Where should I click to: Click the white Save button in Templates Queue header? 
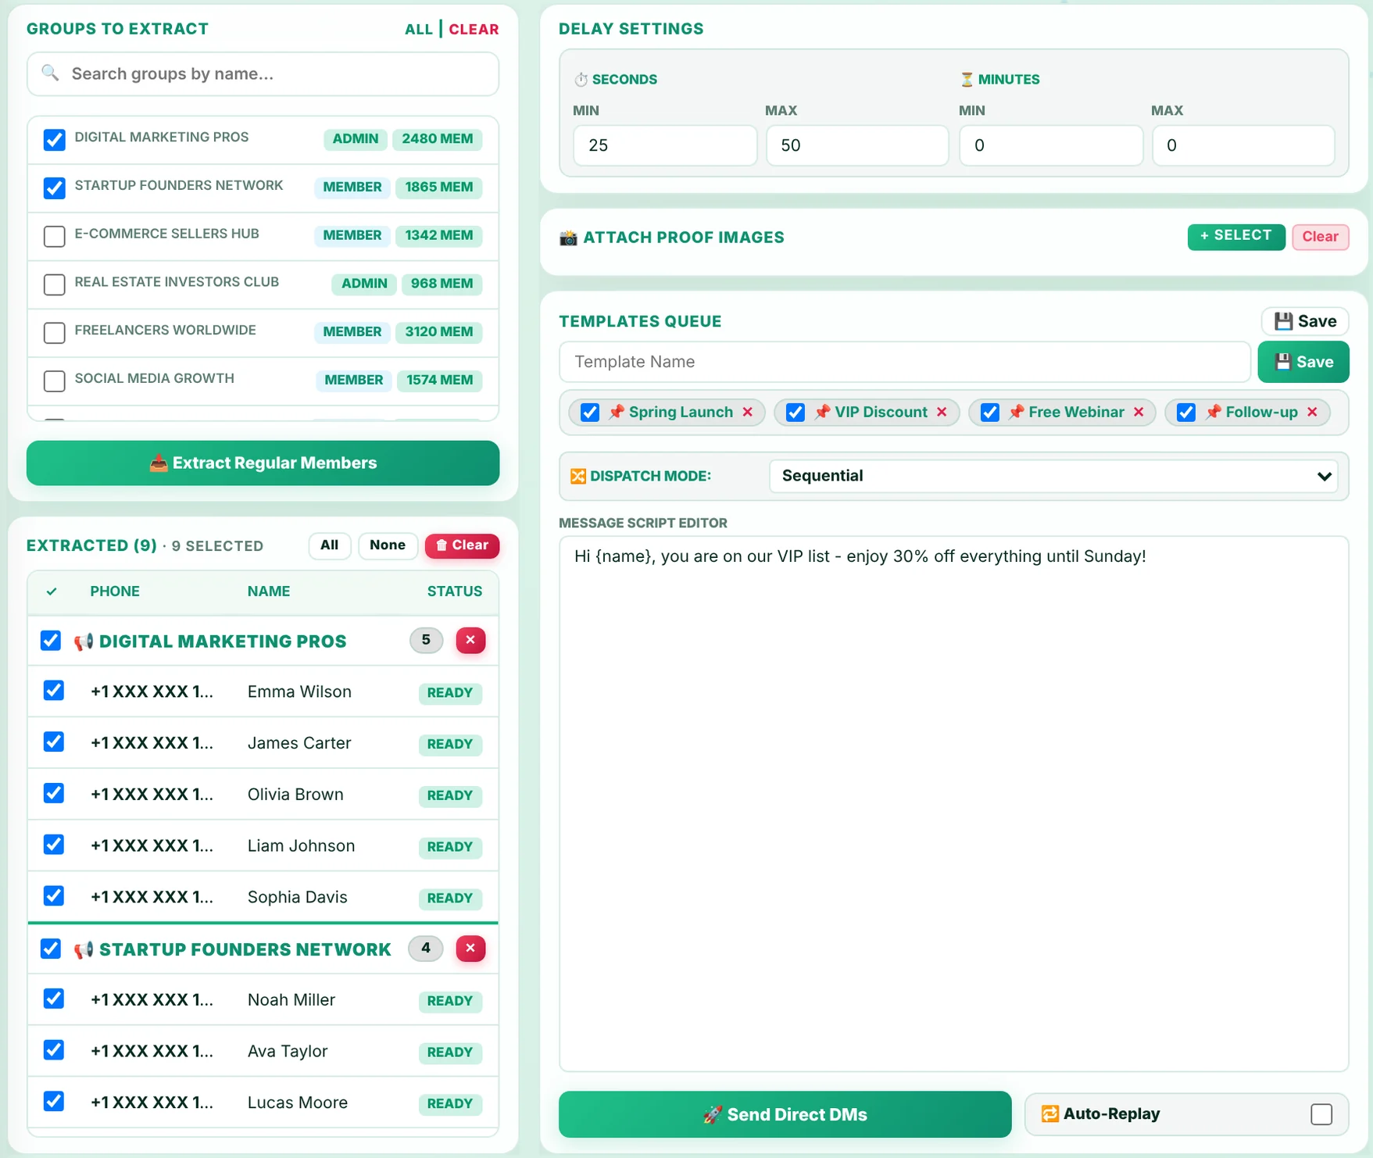tap(1304, 321)
